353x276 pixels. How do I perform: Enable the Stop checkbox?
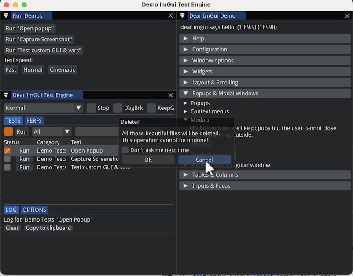click(92, 108)
